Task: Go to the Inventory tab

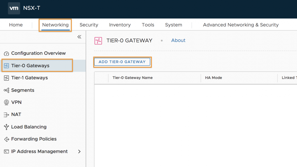Action: (x=120, y=25)
